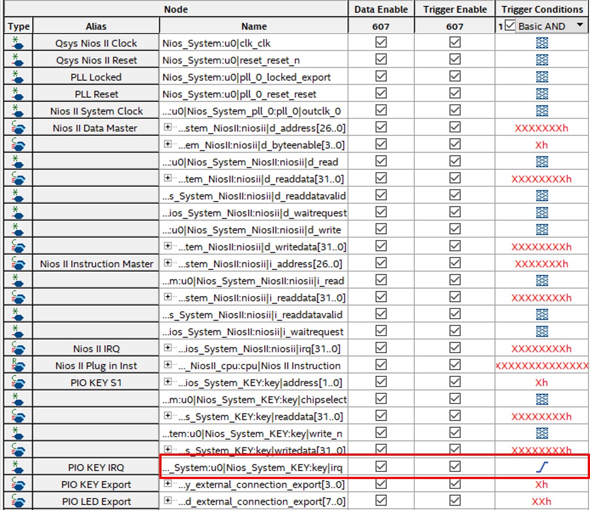The width and height of the screenshot is (590, 510).
Task: Select the PIO KEY IRQ alias cell
Action: [x=96, y=467]
